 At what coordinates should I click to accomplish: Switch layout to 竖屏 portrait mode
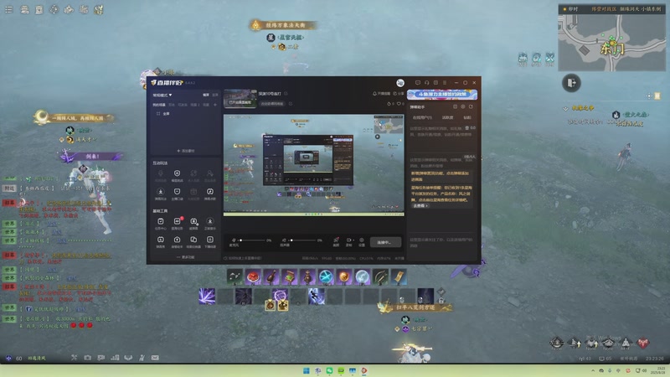(215, 95)
